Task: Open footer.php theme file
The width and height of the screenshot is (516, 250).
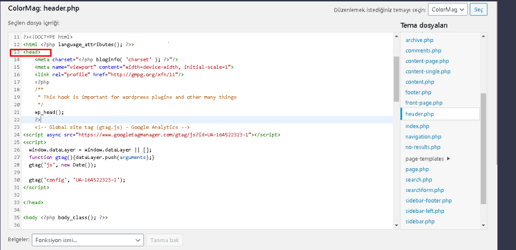Action: pos(418,92)
